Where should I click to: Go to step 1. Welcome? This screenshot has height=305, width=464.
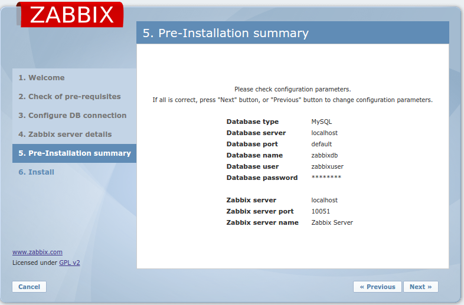(41, 78)
